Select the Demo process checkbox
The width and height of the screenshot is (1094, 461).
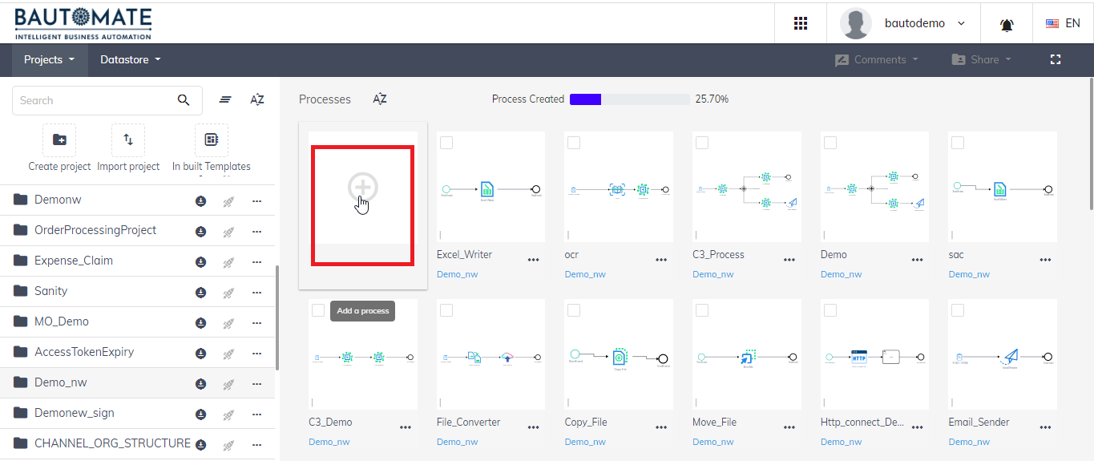pos(830,143)
